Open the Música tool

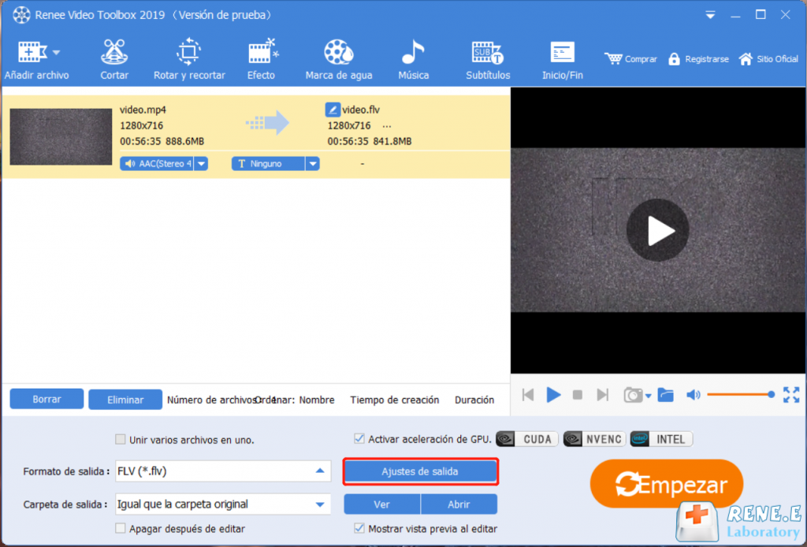tap(413, 60)
